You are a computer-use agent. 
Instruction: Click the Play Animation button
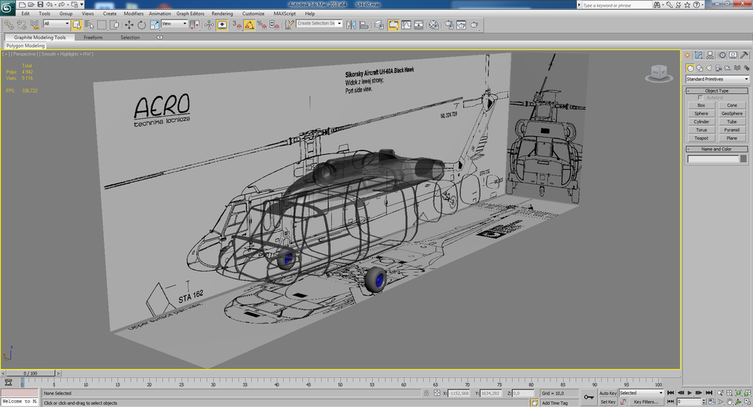click(690, 393)
